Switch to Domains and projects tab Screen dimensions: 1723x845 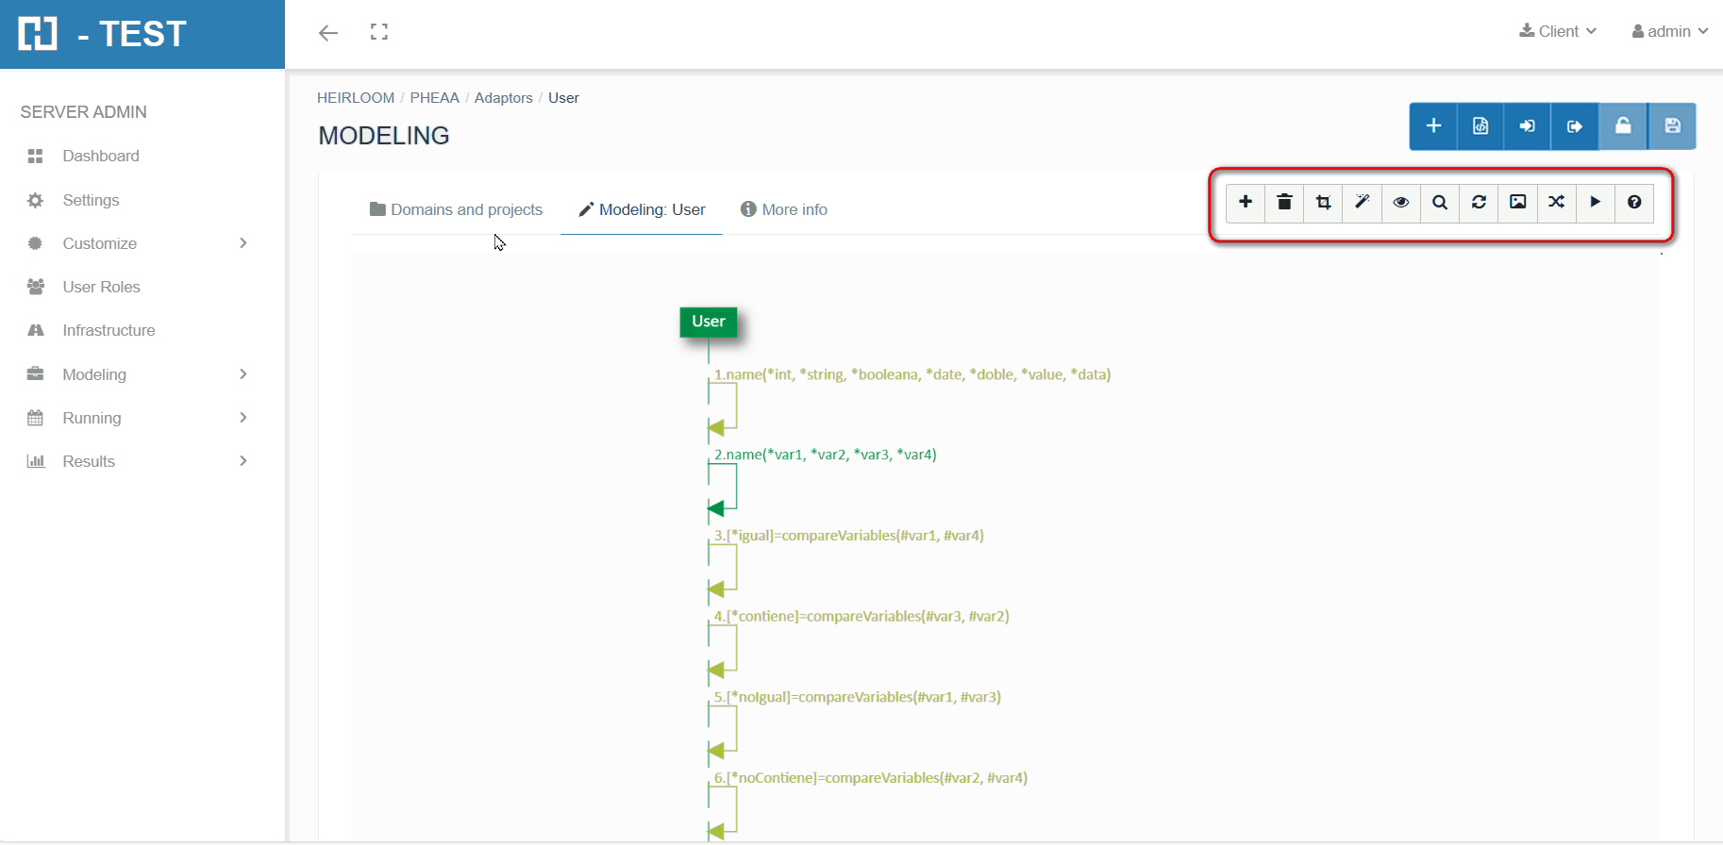(457, 209)
